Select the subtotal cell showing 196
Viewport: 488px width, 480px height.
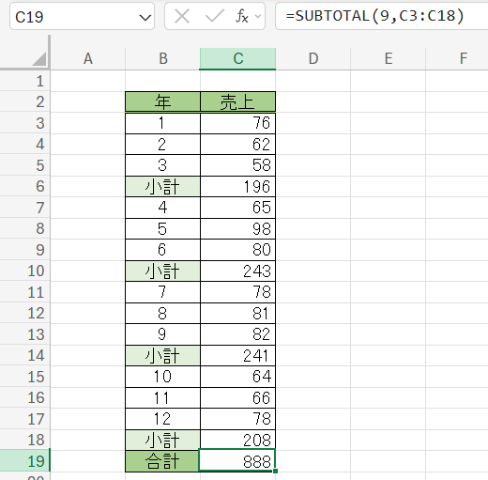237,186
